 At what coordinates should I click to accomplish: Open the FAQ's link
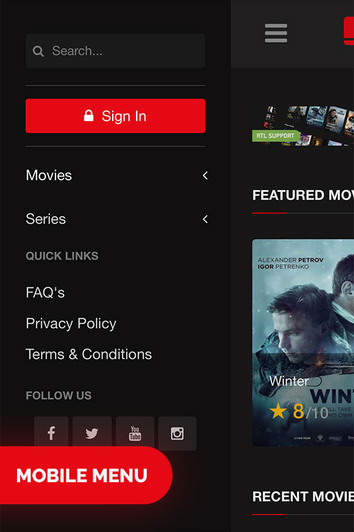coord(45,292)
